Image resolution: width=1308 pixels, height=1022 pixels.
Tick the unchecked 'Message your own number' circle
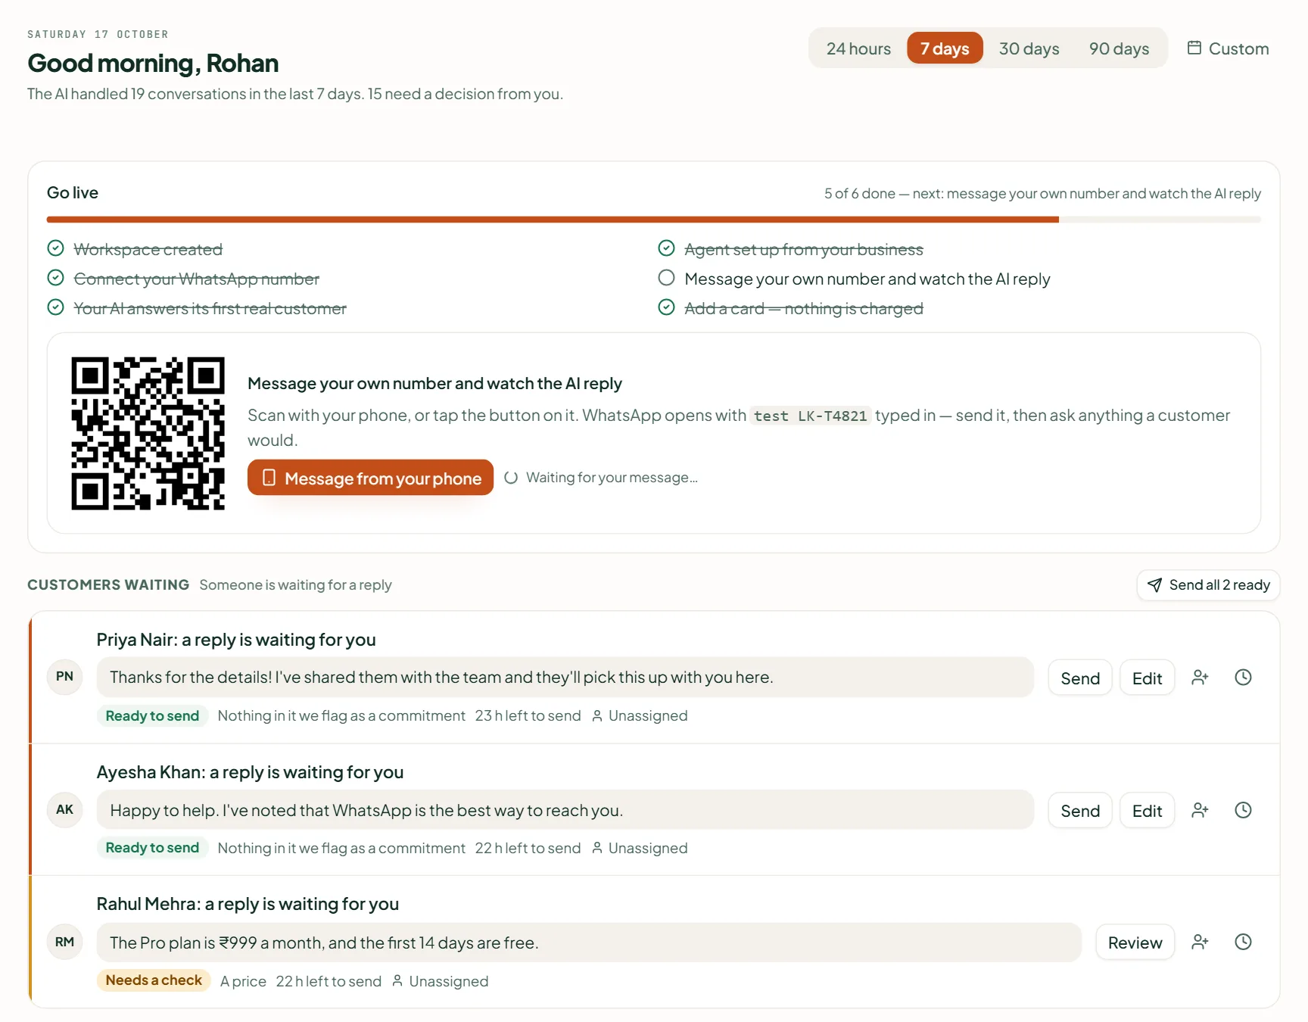(x=666, y=278)
